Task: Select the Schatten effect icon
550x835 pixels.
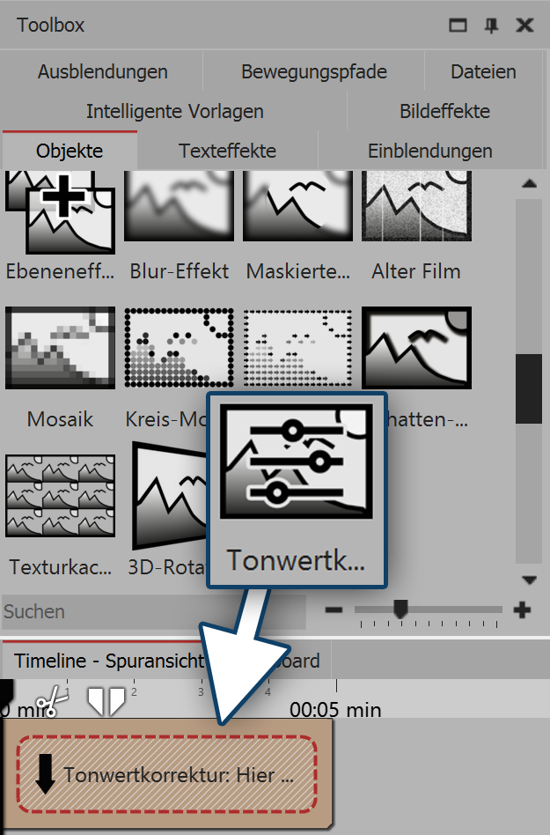Action: click(x=416, y=347)
